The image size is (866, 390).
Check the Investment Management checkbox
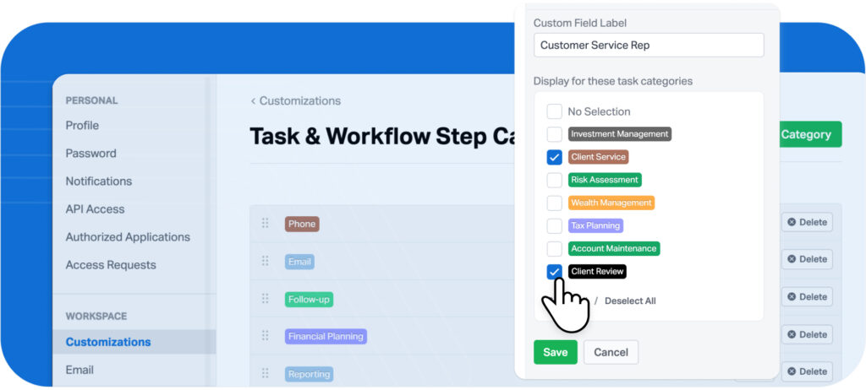tap(554, 134)
